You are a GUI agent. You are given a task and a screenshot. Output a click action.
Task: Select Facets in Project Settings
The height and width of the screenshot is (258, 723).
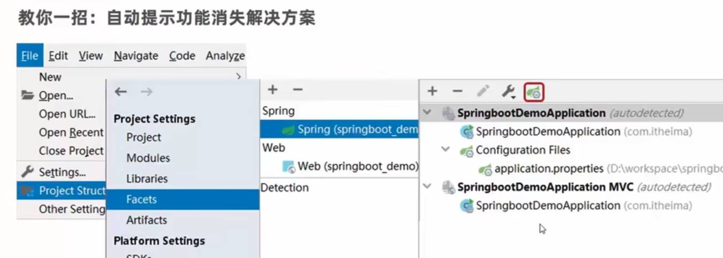(x=141, y=199)
